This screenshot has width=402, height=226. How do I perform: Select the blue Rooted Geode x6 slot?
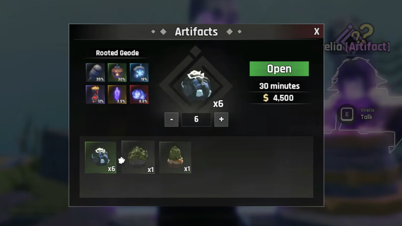(101, 157)
